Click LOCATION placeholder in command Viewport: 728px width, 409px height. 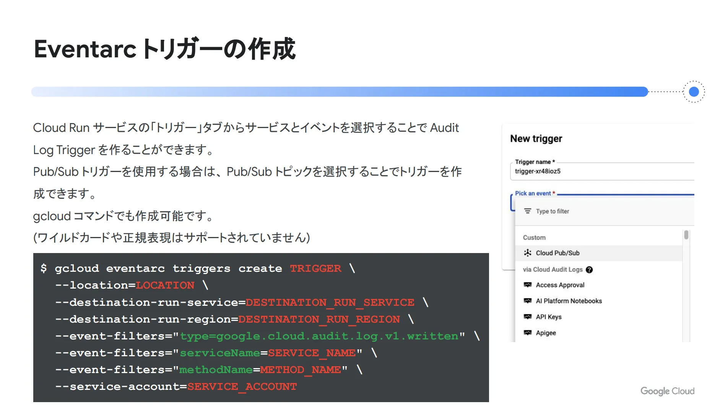pyautogui.click(x=165, y=286)
